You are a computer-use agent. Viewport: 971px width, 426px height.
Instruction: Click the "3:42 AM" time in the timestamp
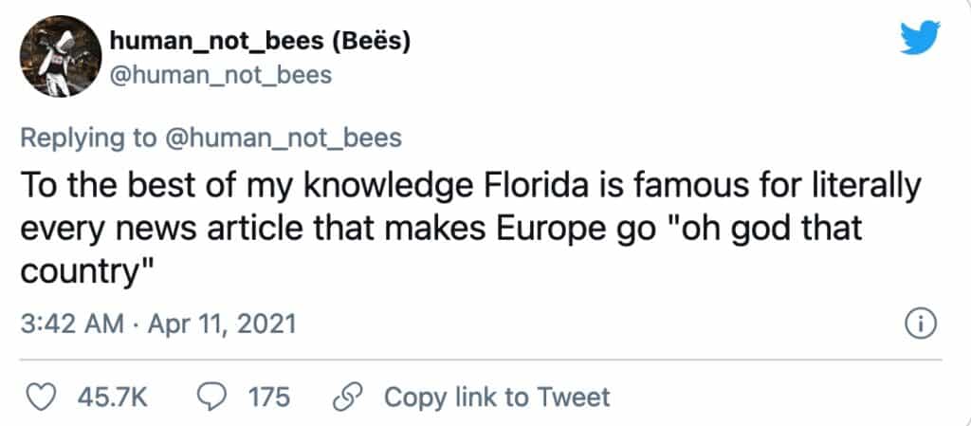(73, 324)
